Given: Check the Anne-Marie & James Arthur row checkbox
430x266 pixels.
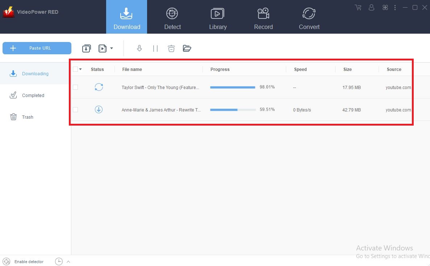Looking at the screenshot, I should (75, 110).
